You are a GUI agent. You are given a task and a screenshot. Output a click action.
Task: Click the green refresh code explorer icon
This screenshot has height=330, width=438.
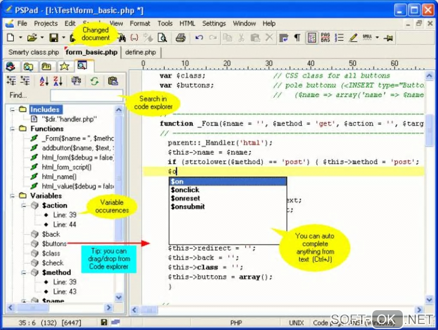tap(94, 81)
